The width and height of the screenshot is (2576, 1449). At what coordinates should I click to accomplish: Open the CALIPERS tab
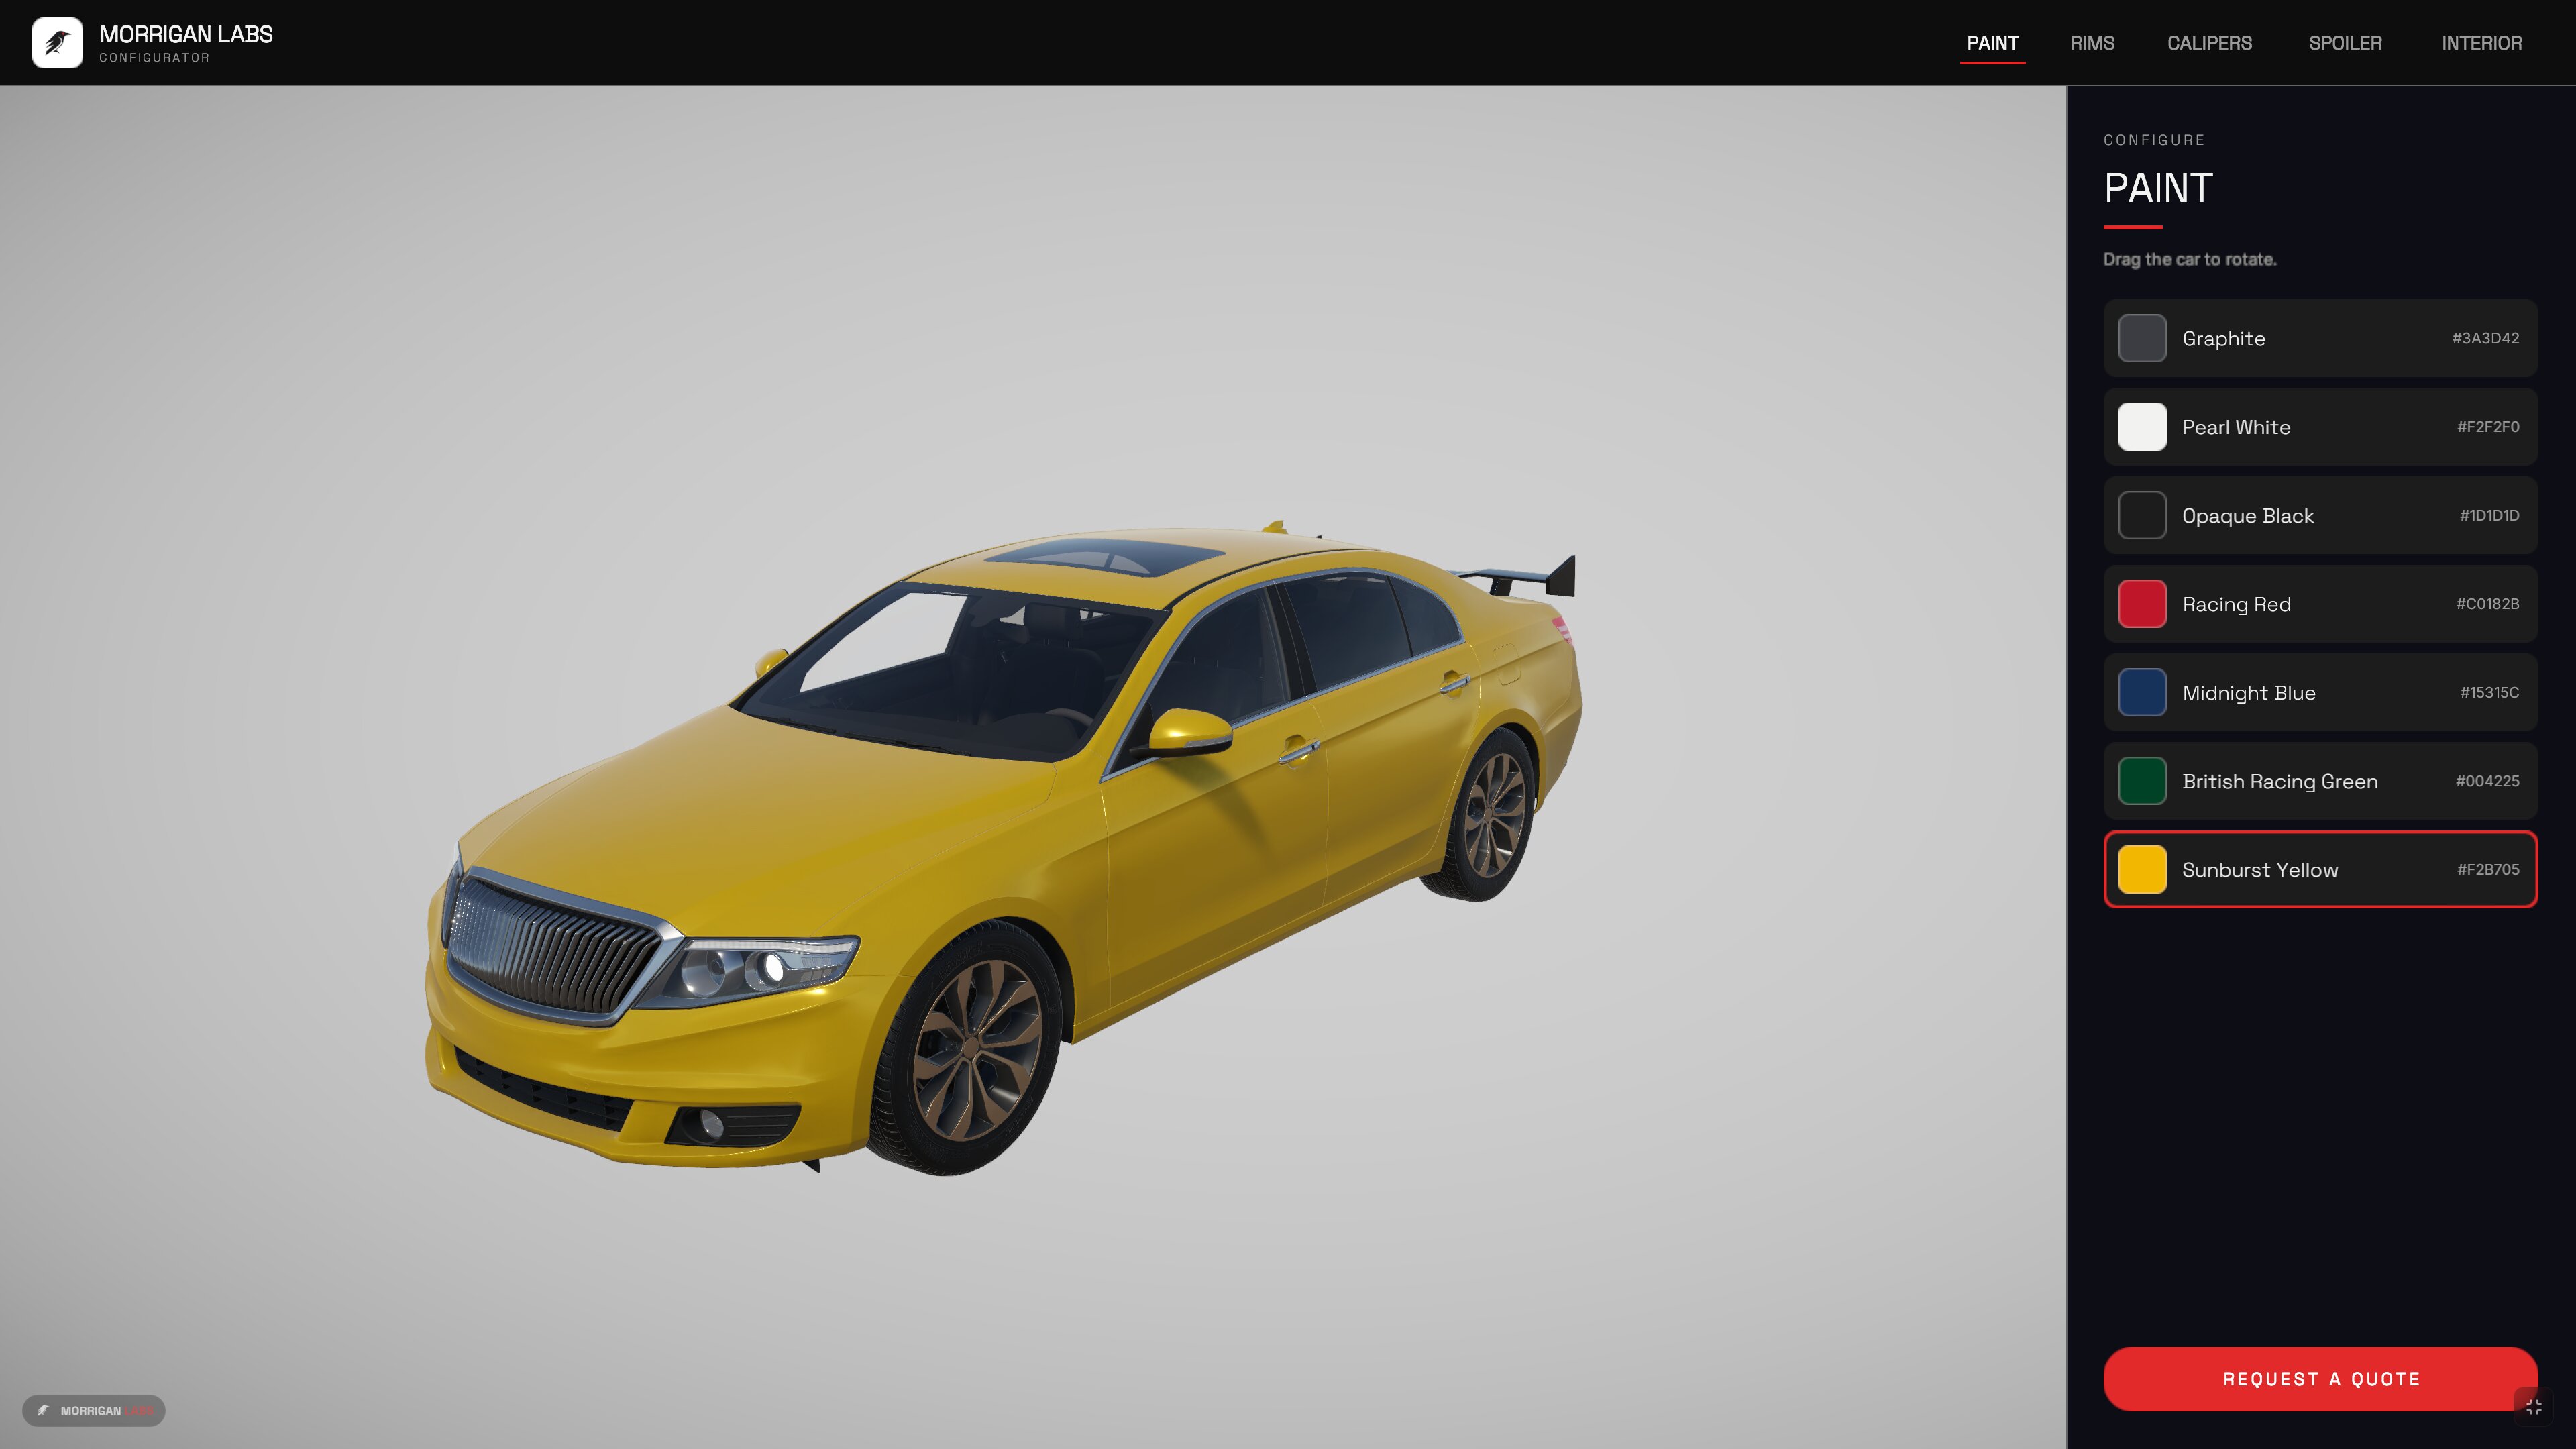click(2209, 43)
